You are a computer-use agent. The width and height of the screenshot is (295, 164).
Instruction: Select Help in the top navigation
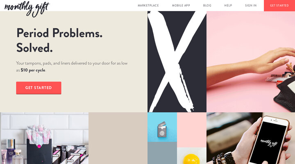228,5
